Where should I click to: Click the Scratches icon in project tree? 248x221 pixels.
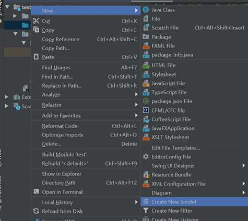coord(17,106)
